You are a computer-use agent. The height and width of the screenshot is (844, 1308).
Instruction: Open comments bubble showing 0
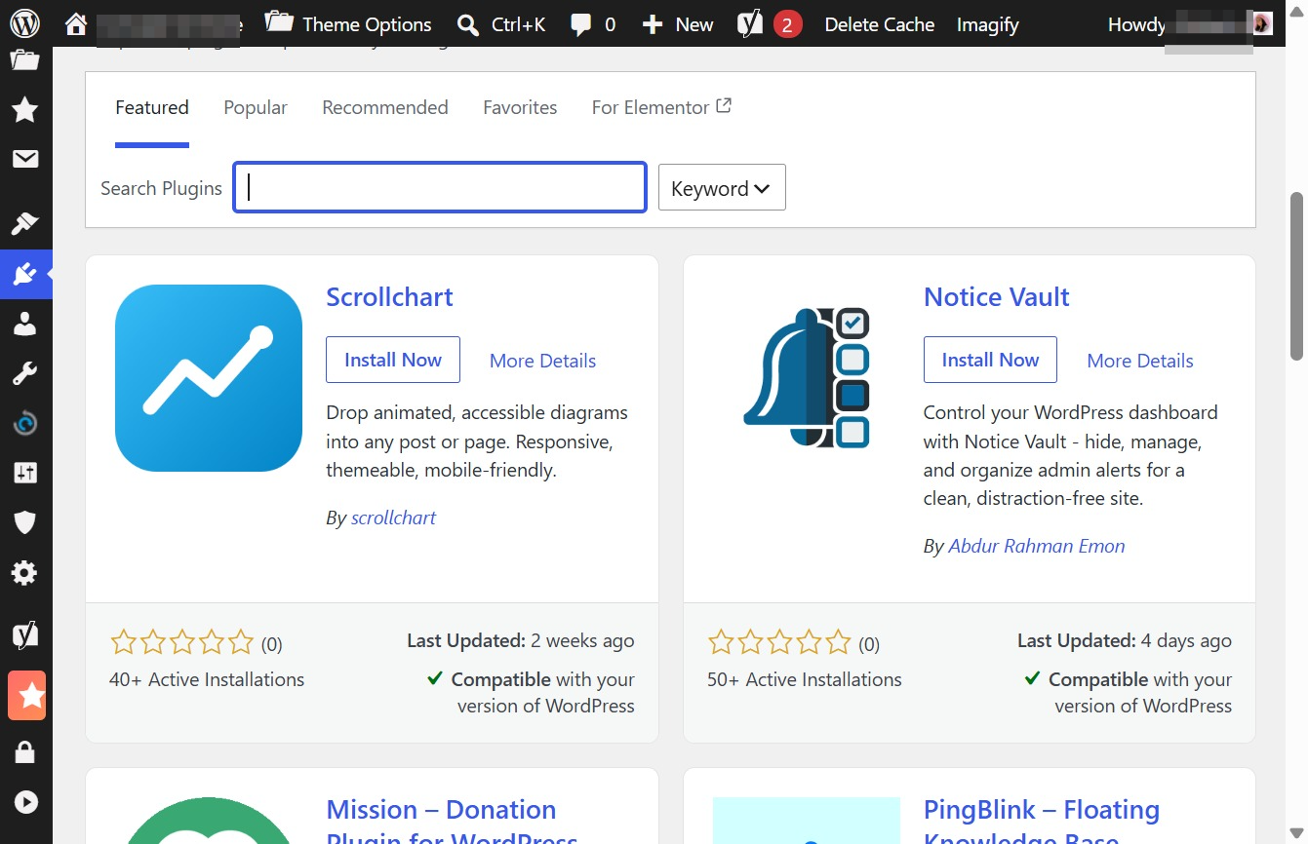593,24
